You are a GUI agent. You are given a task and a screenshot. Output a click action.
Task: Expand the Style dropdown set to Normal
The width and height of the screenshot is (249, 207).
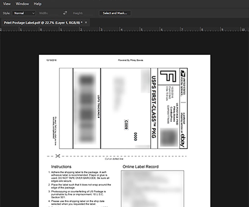[24, 13]
